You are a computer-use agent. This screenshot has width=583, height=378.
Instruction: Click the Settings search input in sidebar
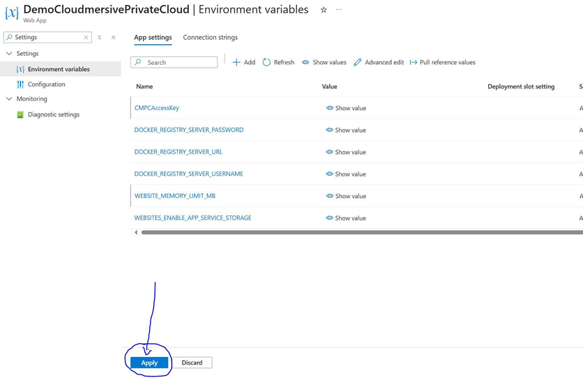coord(47,37)
